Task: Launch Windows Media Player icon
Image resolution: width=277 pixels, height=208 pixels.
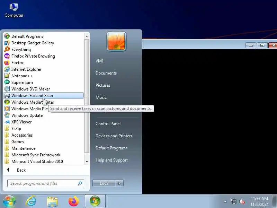Action: pos(7,109)
